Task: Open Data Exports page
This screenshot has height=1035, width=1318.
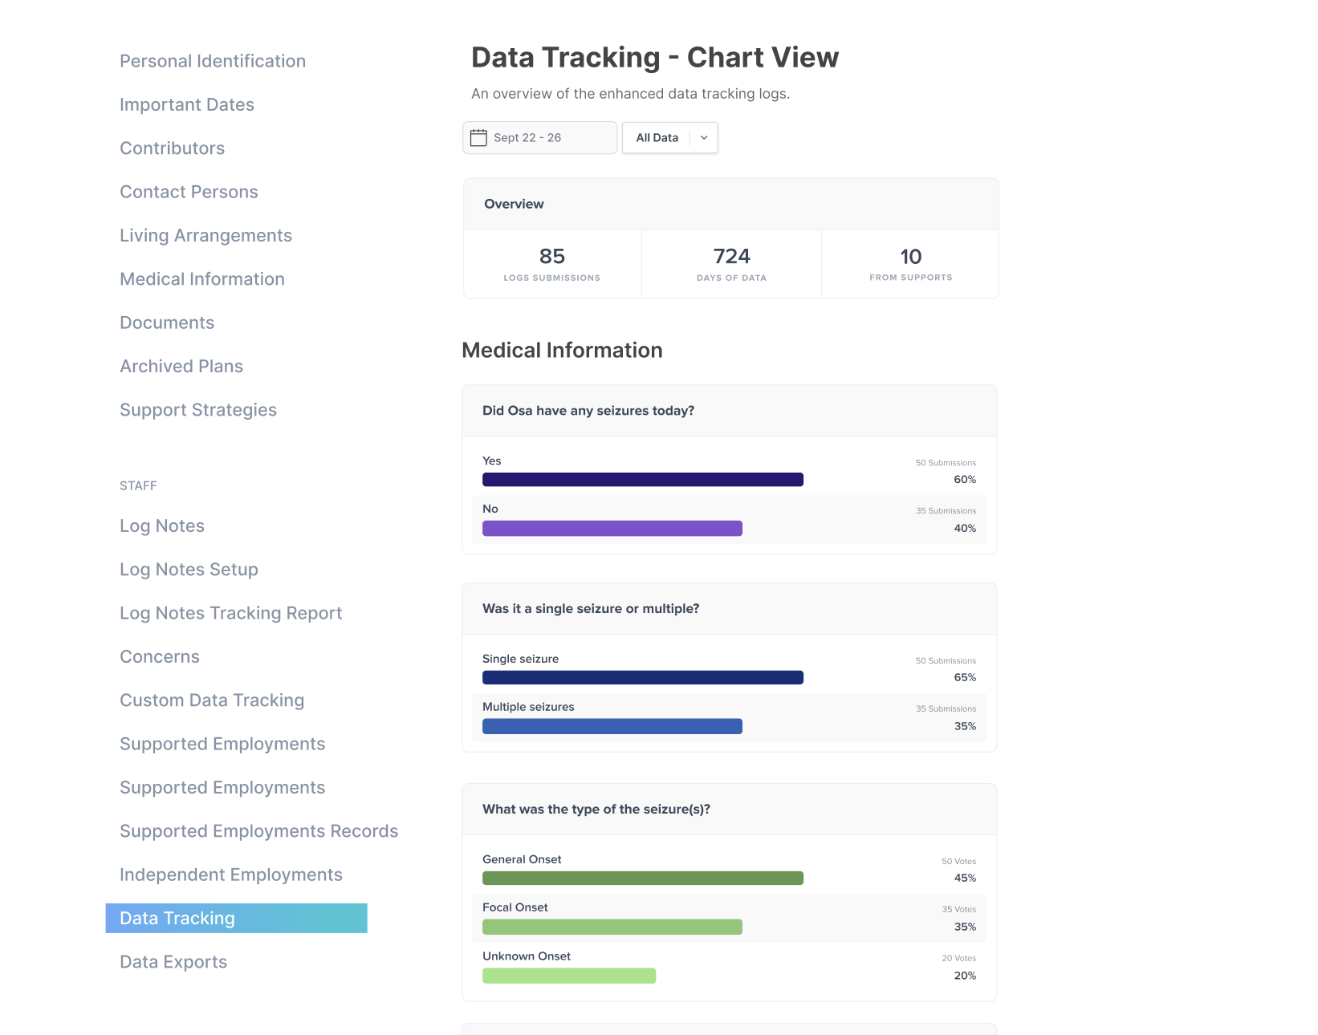Action: pos(173,962)
